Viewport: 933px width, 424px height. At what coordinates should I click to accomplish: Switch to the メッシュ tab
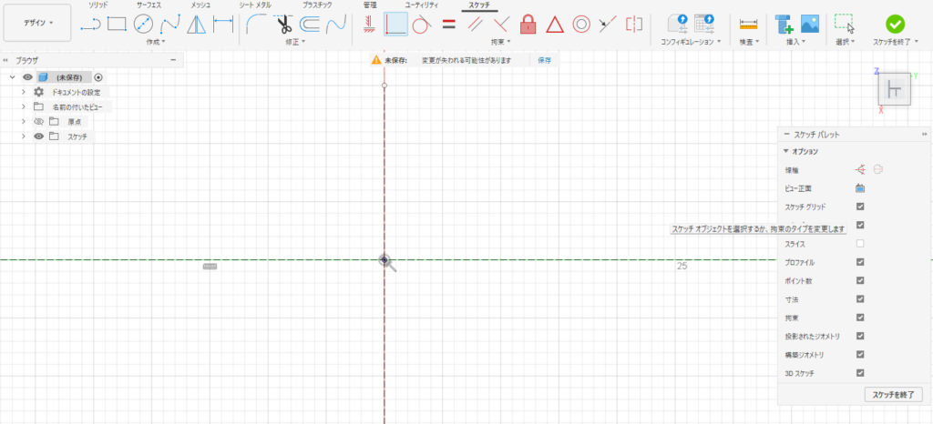200,5
